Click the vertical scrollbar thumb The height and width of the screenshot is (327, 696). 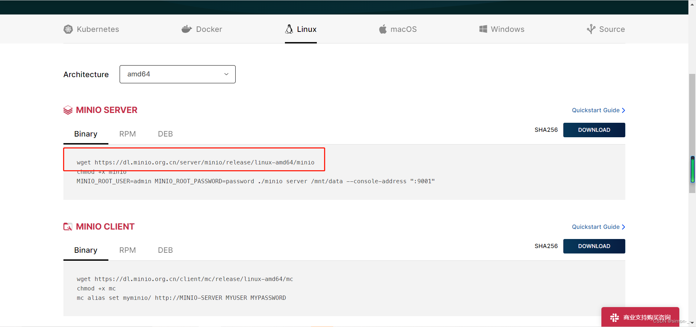pyautogui.click(x=692, y=134)
